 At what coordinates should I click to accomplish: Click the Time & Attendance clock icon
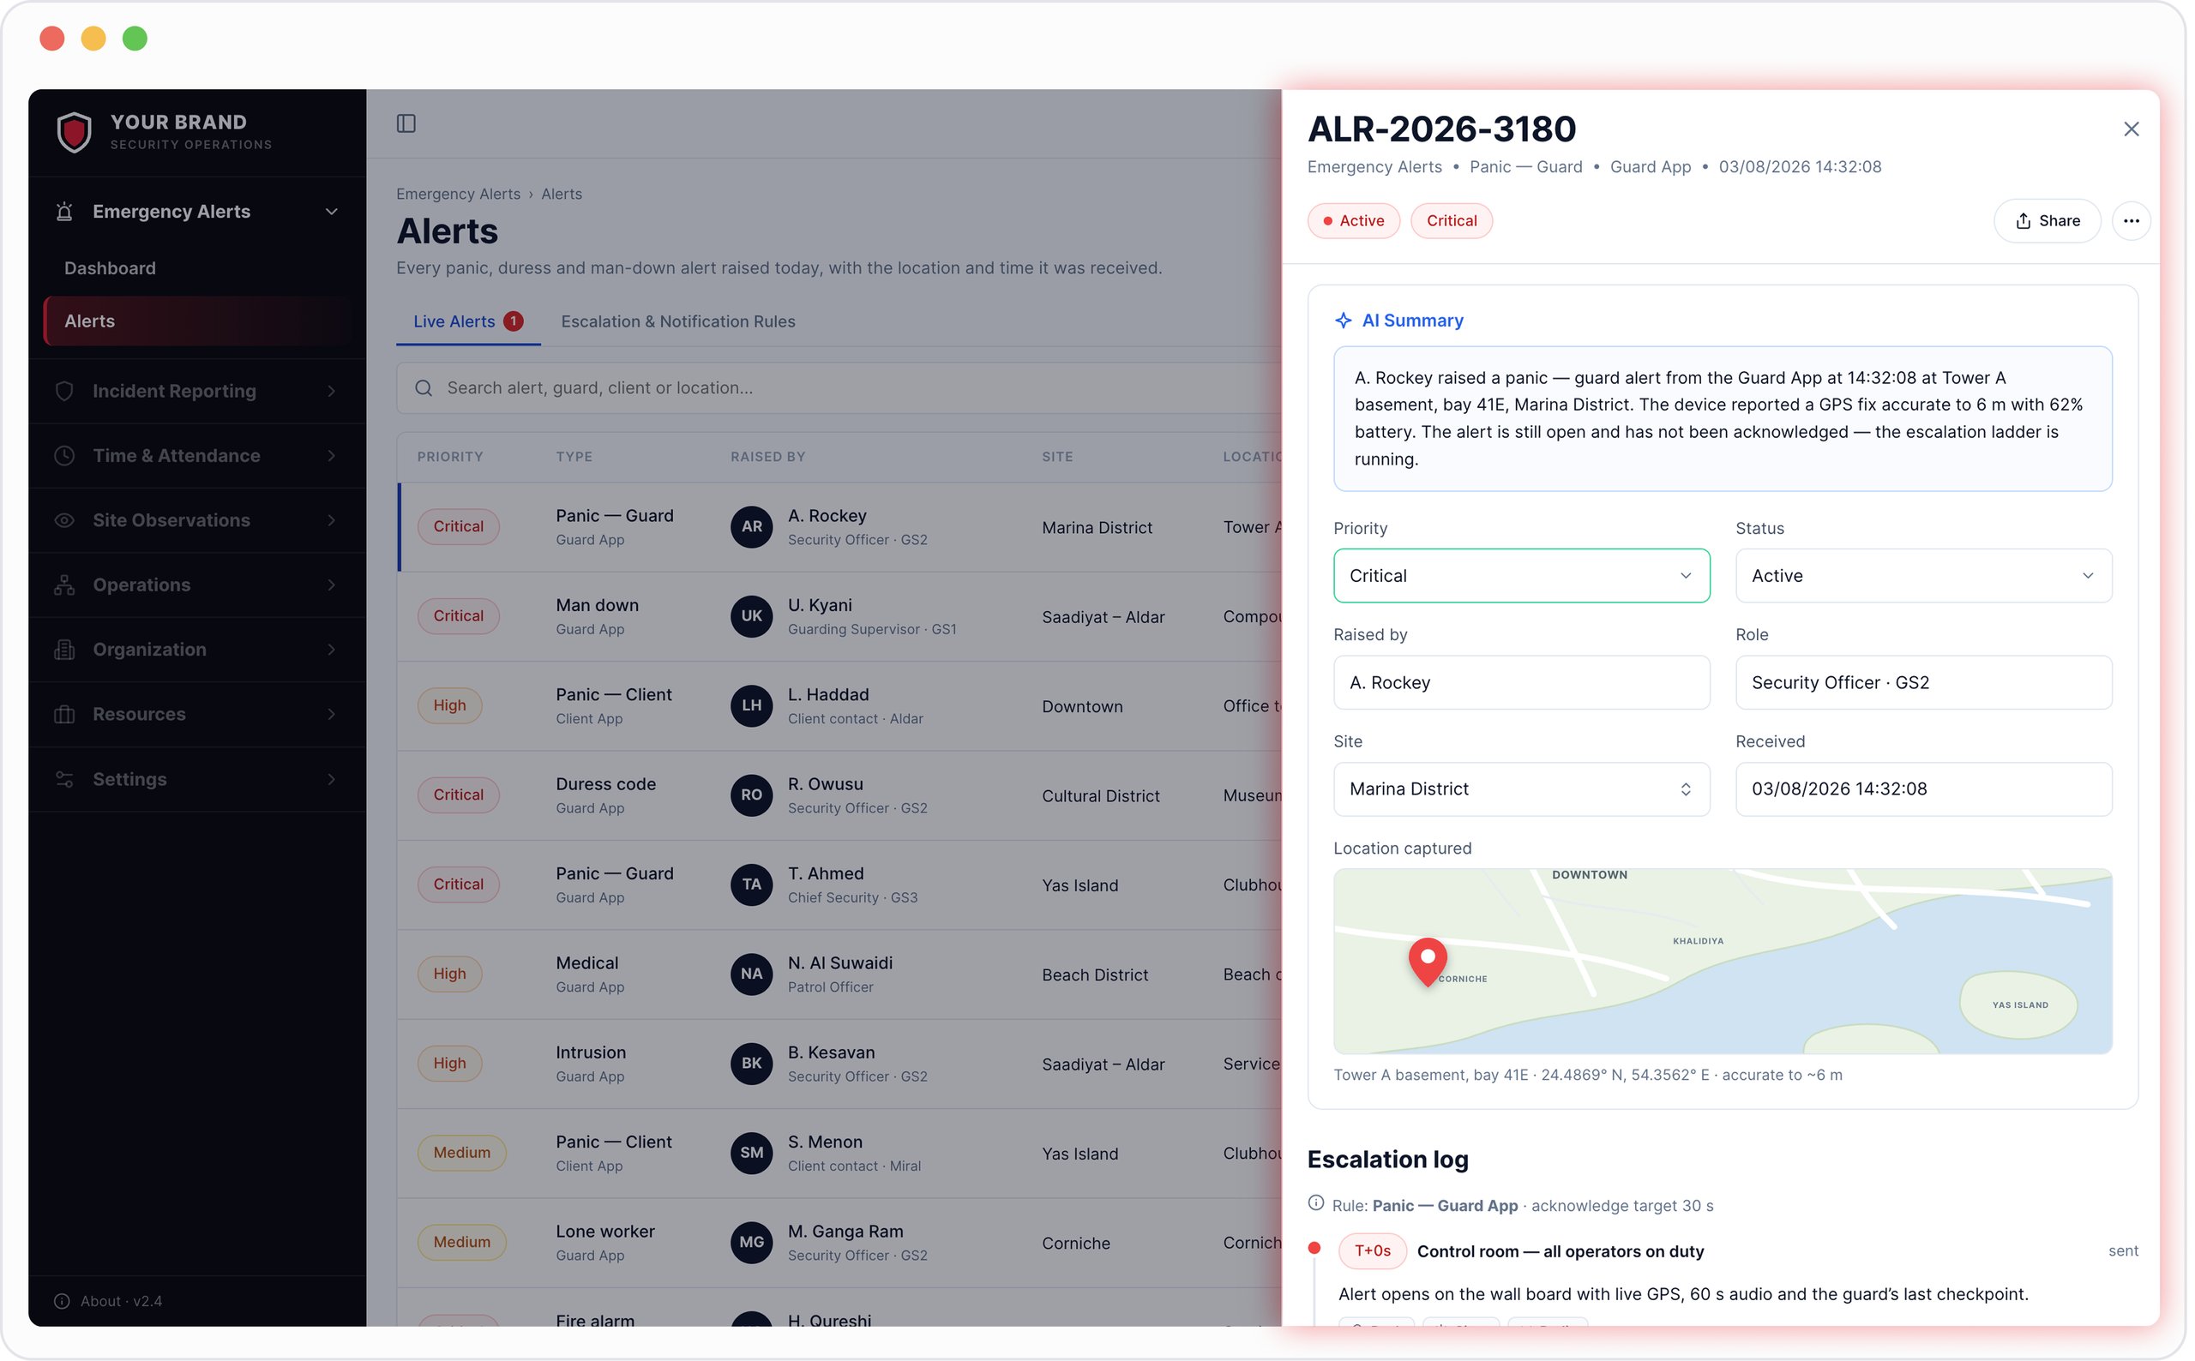[64, 455]
